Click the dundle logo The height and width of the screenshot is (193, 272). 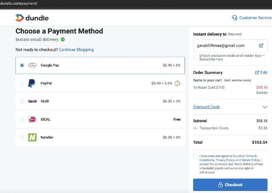[32, 18]
